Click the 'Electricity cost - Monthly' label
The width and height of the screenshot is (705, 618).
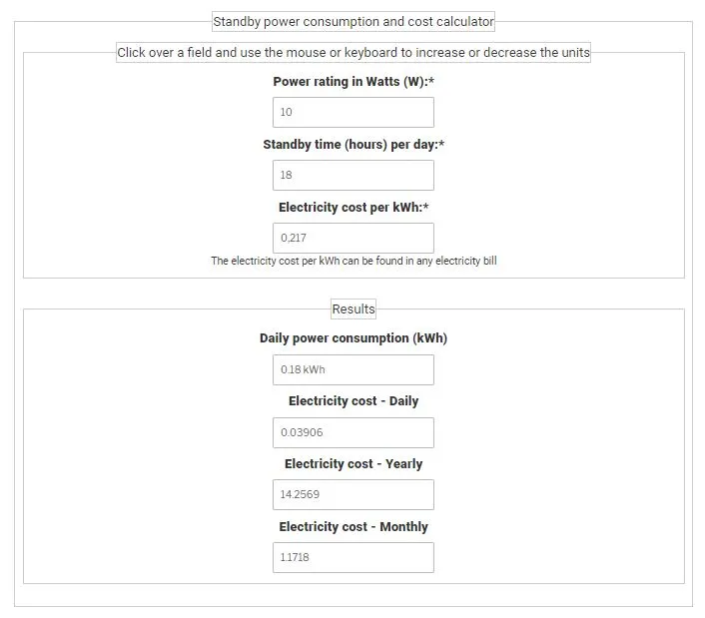point(353,527)
